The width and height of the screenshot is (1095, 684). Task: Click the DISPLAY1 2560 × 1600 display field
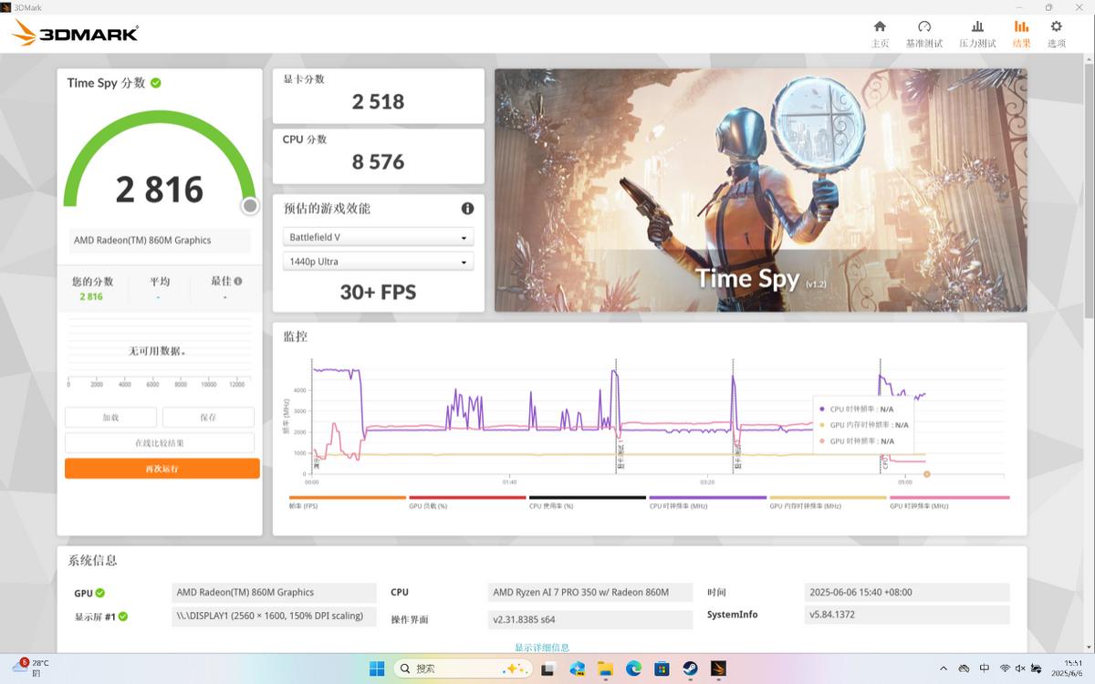274,616
